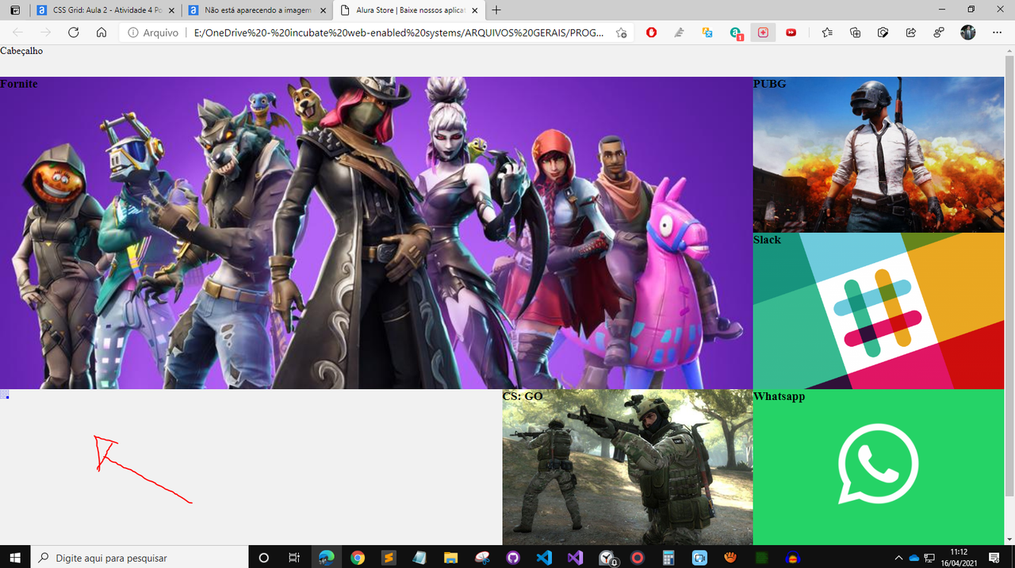The width and height of the screenshot is (1015, 568).
Task: Select the Alura Store tab
Action: pos(408,10)
